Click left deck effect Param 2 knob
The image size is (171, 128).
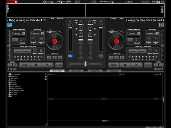41,39
